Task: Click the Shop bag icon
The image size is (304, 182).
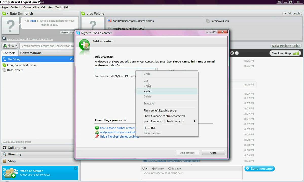Action: point(4,161)
